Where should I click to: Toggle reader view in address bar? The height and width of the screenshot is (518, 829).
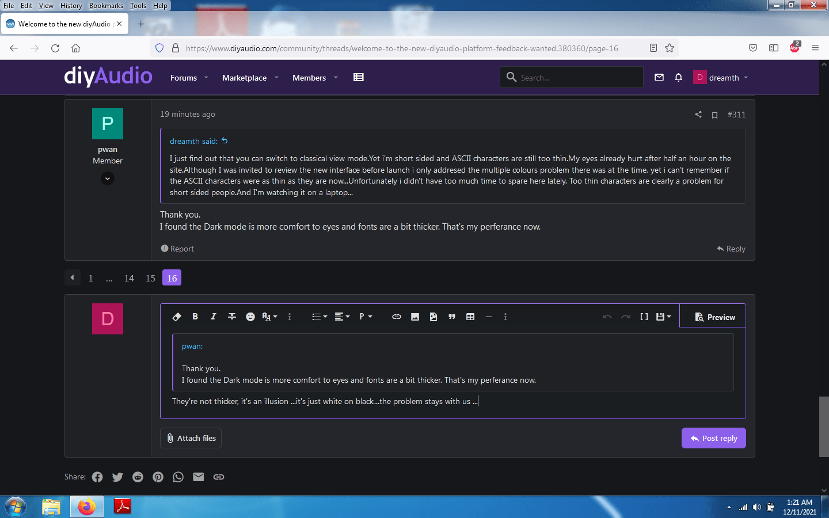pos(653,48)
